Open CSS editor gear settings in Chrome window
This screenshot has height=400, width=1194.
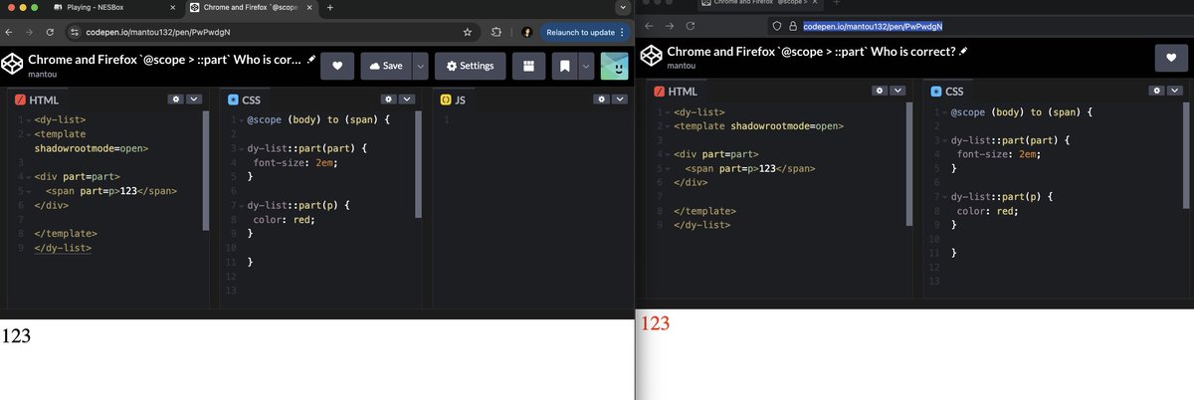click(390, 100)
